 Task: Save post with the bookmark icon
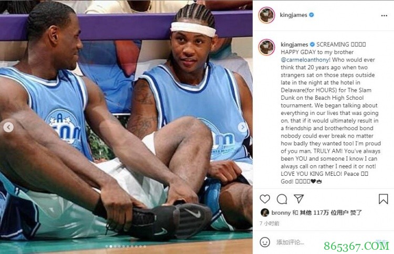click(383, 199)
